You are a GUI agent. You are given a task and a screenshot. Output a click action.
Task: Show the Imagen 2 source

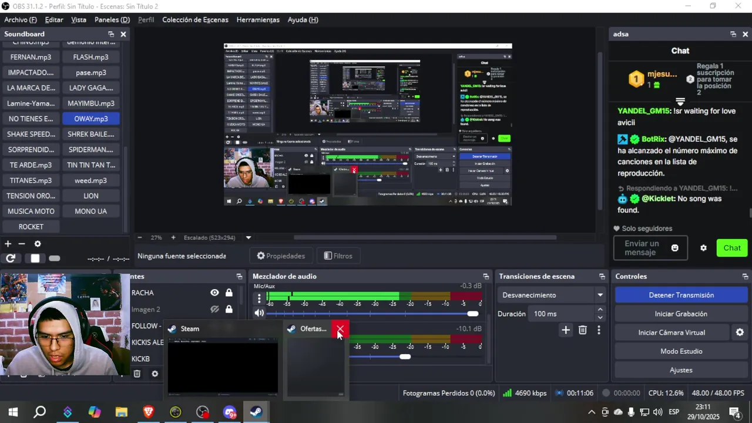214,309
